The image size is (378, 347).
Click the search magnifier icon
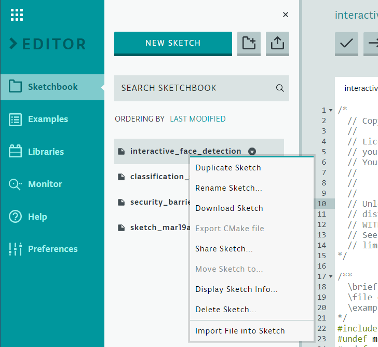pyautogui.click(x=280, y=88)
